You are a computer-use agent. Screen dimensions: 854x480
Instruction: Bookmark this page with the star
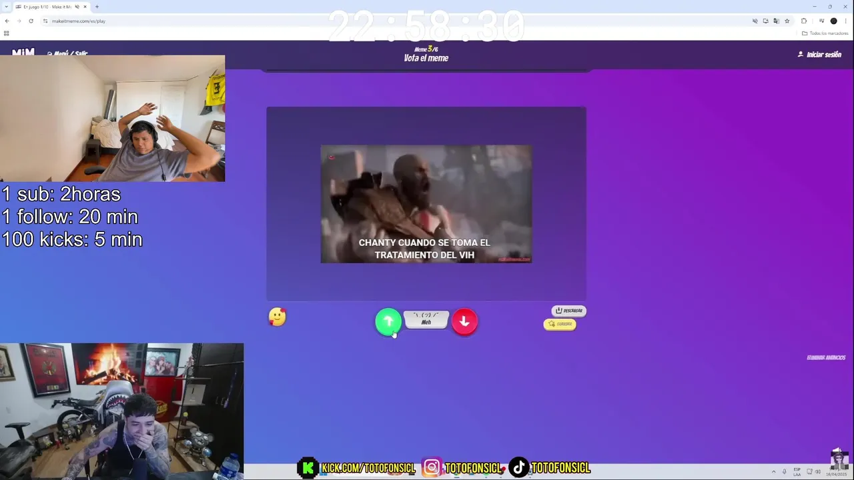(x=787, y=21)
